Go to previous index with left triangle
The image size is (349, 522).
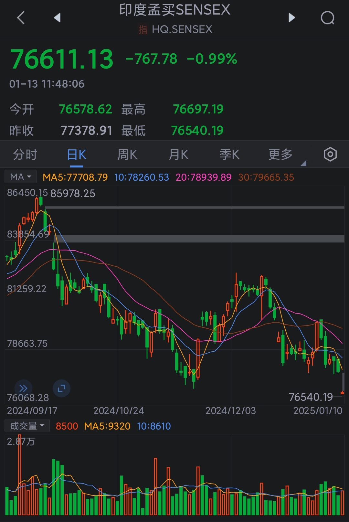(x=57, y=17)
